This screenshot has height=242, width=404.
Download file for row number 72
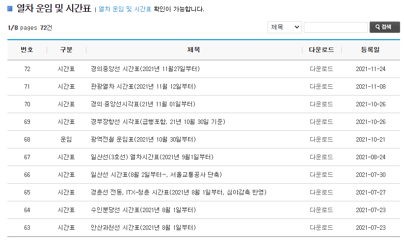coord(322,69)
